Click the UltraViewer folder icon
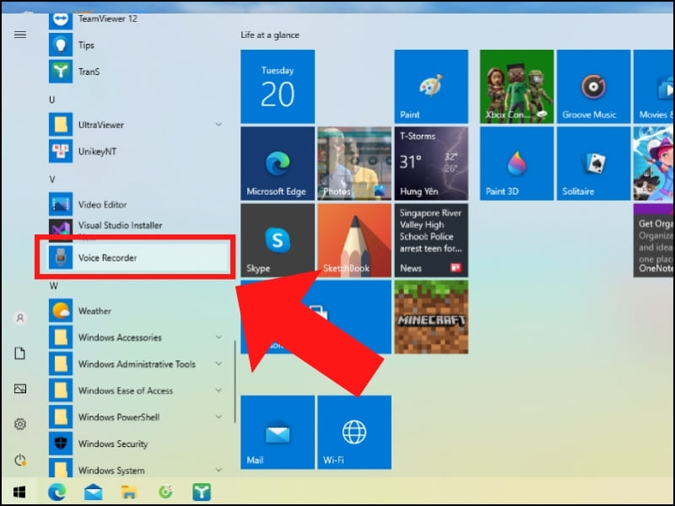Image resolution: width=675 pixels, height=506 pixels. (61, 125)
